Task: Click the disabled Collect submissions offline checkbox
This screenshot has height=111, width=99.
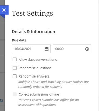Action: tap(15, 94)
